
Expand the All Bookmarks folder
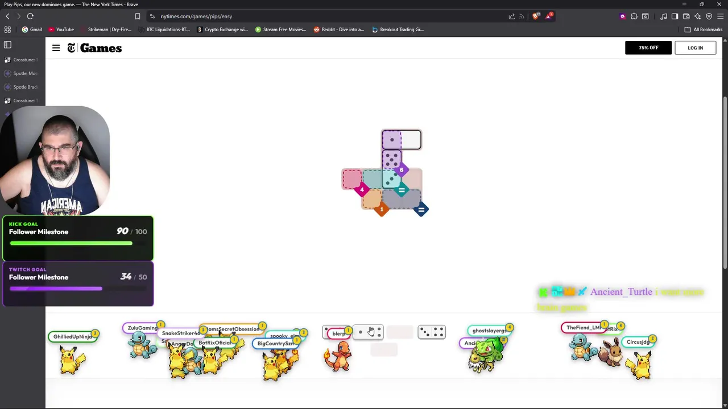coord(704,30)
